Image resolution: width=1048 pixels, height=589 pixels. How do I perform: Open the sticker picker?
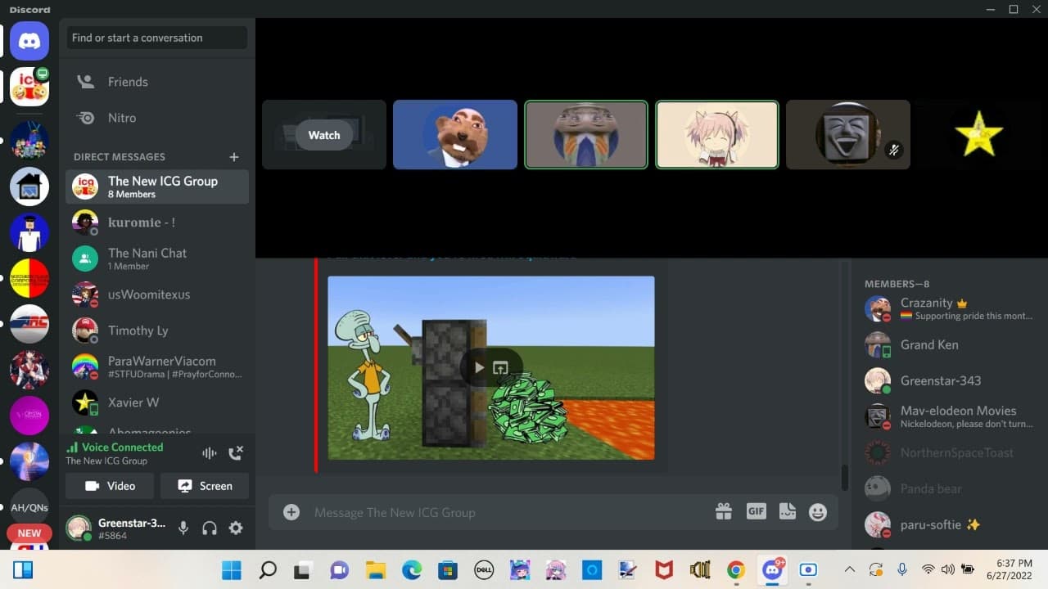(x=787, y=512)
